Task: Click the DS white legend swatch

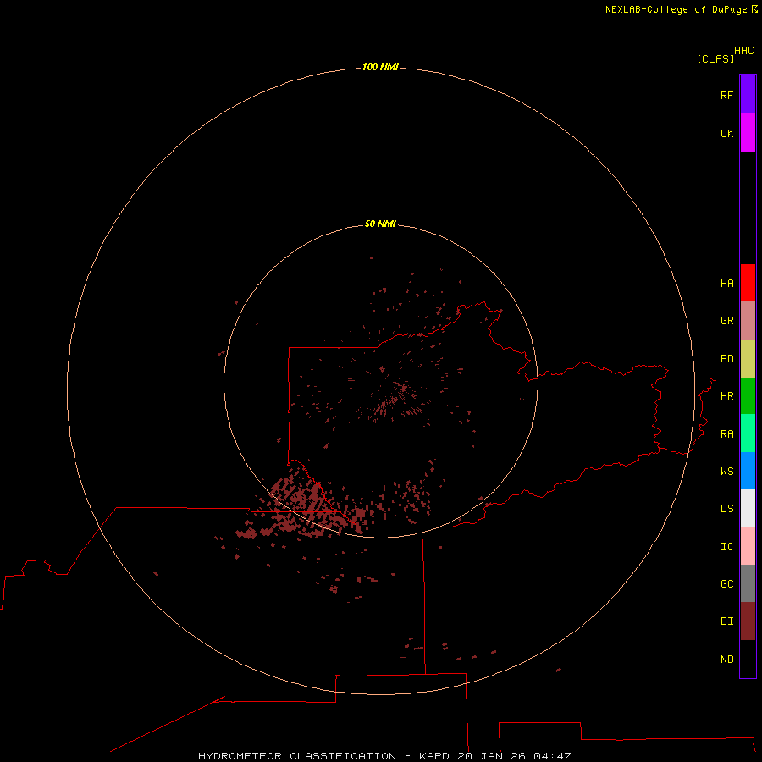Action: [748, 508]
